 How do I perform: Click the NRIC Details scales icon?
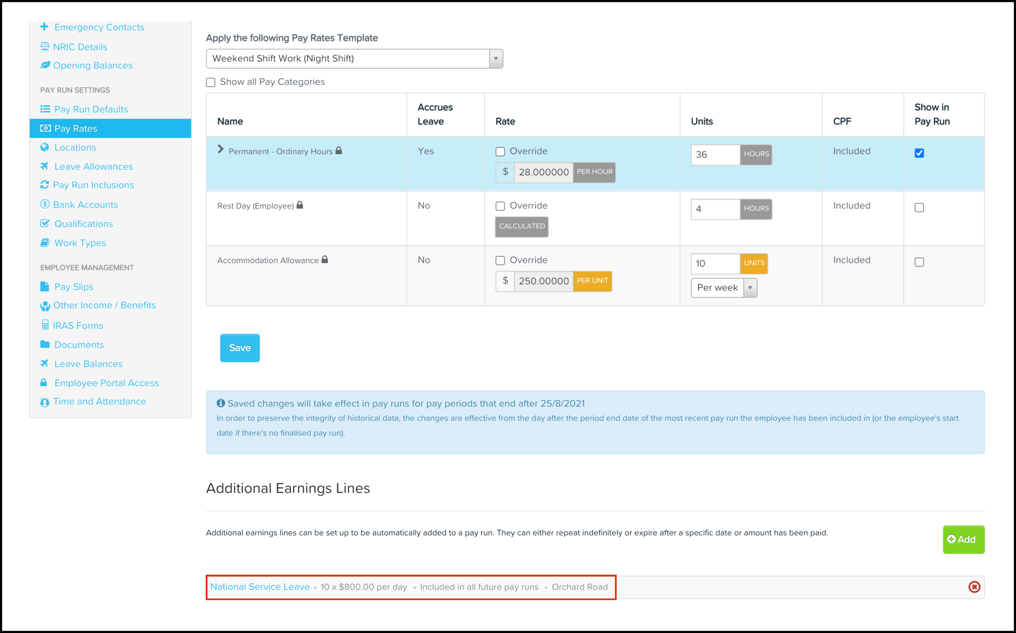tap(44, 46)
